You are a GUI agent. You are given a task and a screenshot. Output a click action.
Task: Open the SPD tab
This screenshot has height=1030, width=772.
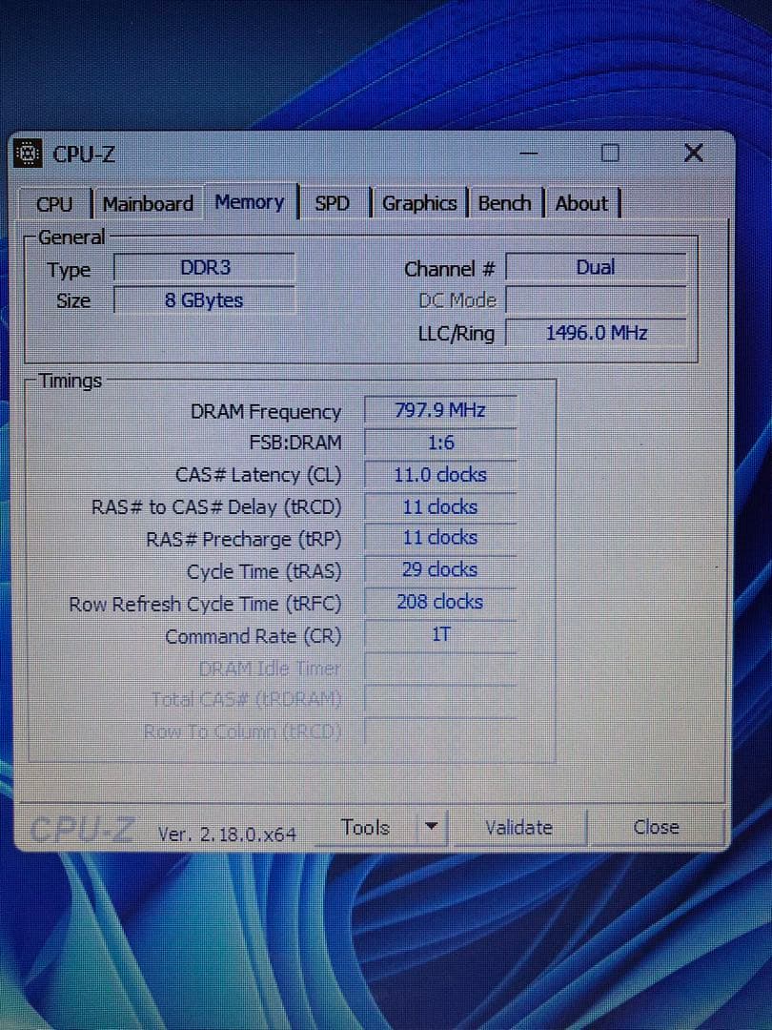pyautogui.click(x=332, y=203)
